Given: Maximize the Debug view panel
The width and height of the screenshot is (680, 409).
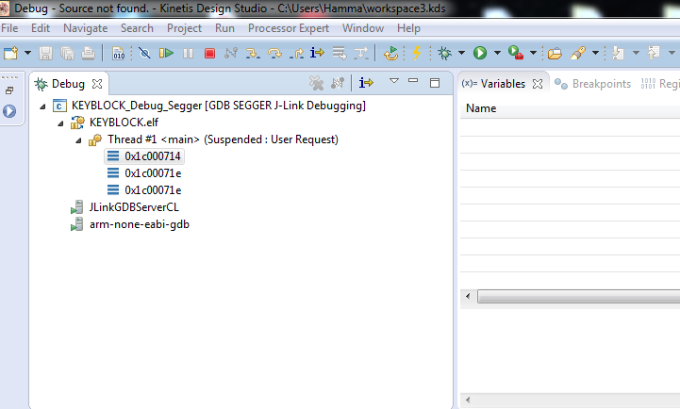Looking at the screenshot, I should click(x=435, y=83).
